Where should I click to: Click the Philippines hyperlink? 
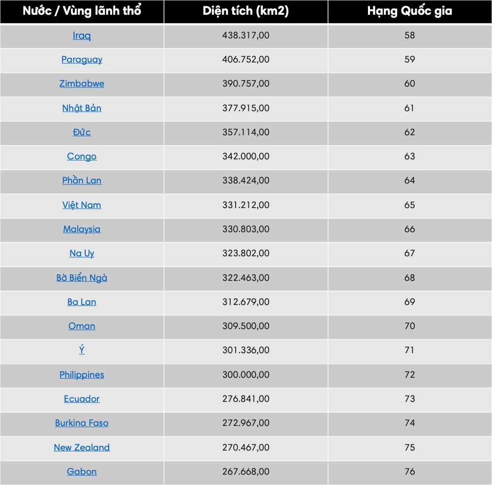click(82, 375)
